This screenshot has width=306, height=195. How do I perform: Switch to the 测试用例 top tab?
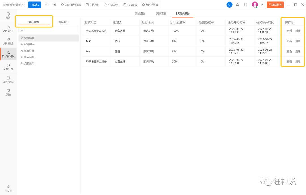pyautogui.click(x=140, y=13)
